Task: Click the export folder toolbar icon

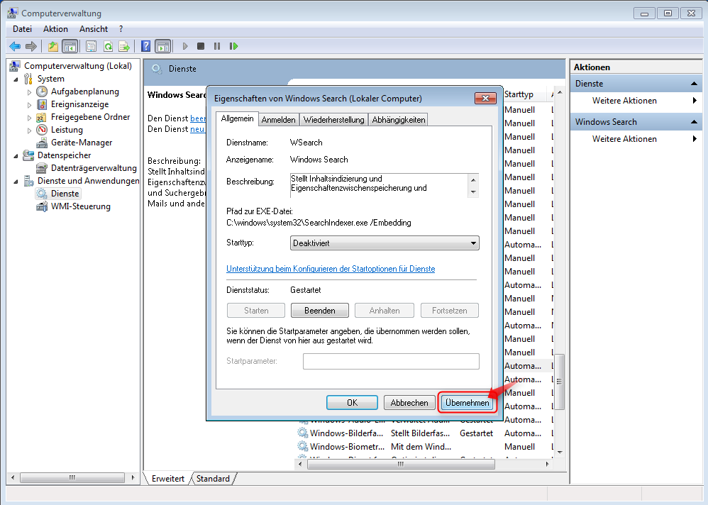Action: pos(52,45)
